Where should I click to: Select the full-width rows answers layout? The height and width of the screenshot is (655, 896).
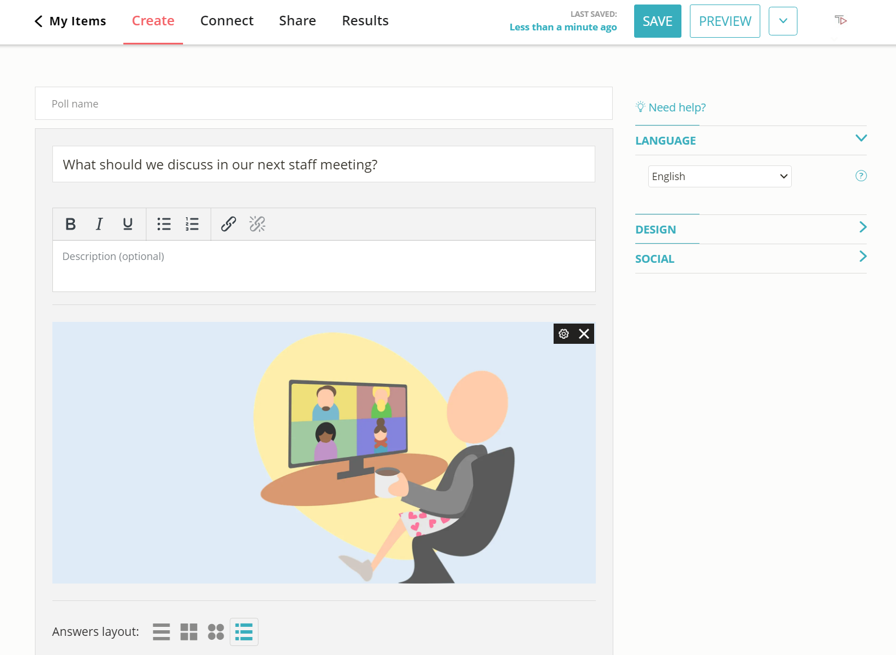pos(161,632)
